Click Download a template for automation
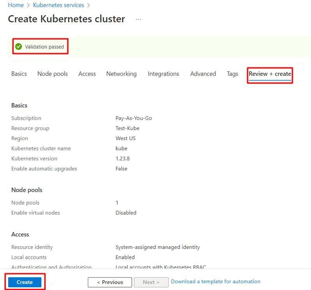Image resolution: width=311 pixels, height=290 pixels. (215, 281)
